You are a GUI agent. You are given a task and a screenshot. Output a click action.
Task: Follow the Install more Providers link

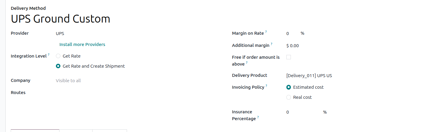click(82, 44)
